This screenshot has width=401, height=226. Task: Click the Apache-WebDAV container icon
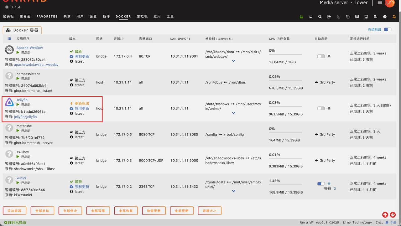pyautogui.click(x=9, y=50)
